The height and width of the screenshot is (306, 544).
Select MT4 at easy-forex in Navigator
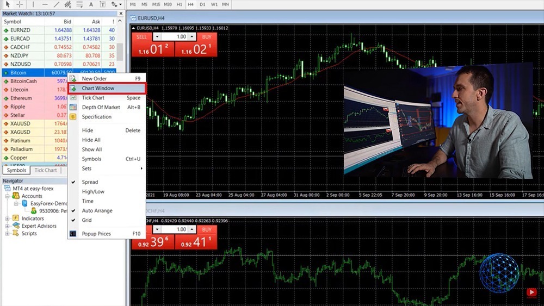tap(33, 189)
